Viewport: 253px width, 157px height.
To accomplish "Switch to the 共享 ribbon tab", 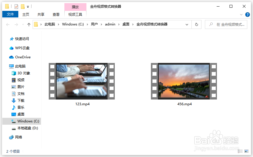I will pos(41,14).
